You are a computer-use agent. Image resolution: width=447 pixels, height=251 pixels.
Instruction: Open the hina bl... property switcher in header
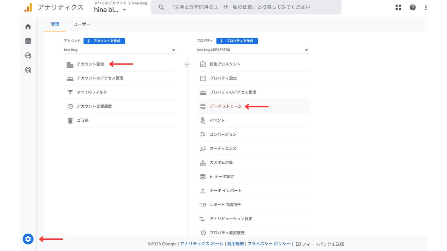(110, 10)
